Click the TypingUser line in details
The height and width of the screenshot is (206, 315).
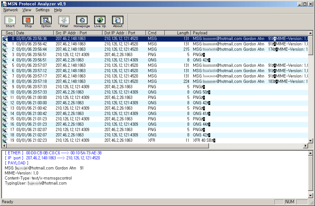tap(36, 183)
